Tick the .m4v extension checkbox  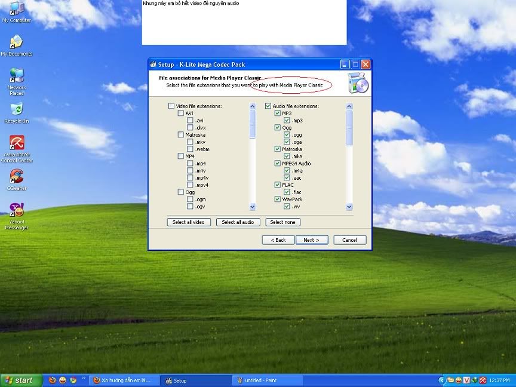190,170
